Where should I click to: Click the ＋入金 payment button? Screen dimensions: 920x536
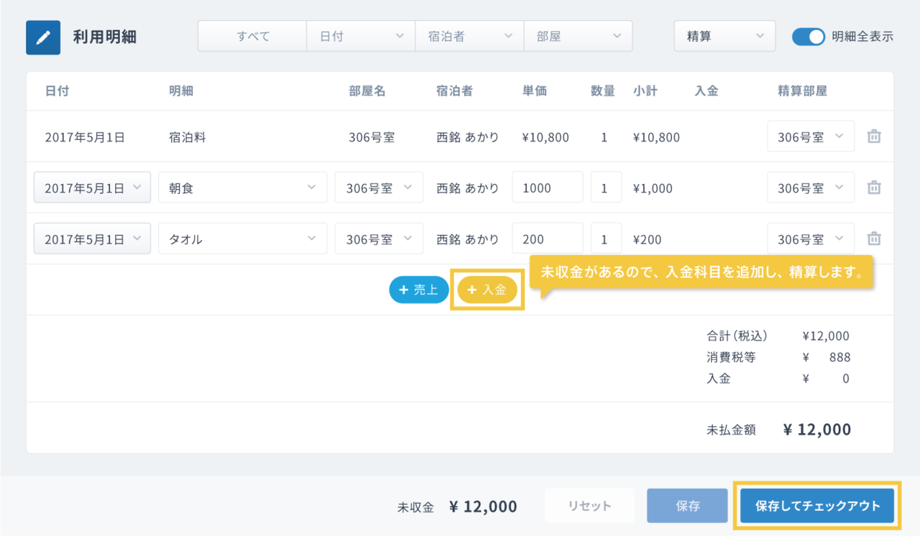[x=487, y=290]
